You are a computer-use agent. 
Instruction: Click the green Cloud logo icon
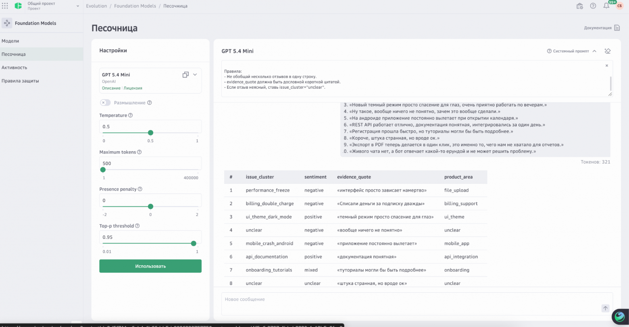click(x=18, y=6)
